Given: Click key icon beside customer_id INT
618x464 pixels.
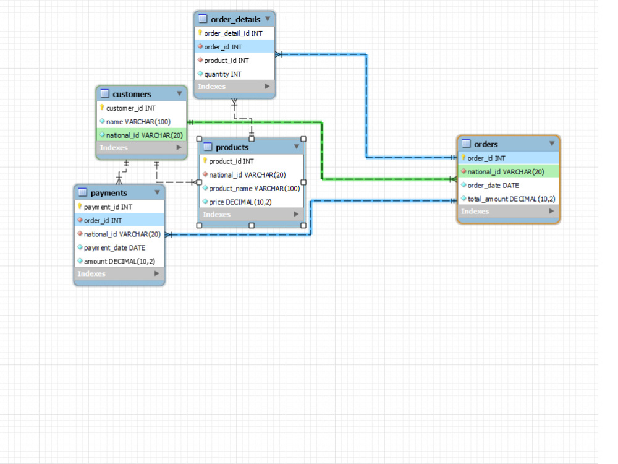Looking at the screenshot, I should click(x=102, y=107).
